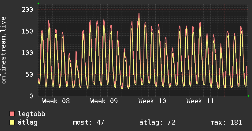This screenshot has width=252, height=131.
Task: Click the 100 y-axis tick label
Action: (27, 53)
